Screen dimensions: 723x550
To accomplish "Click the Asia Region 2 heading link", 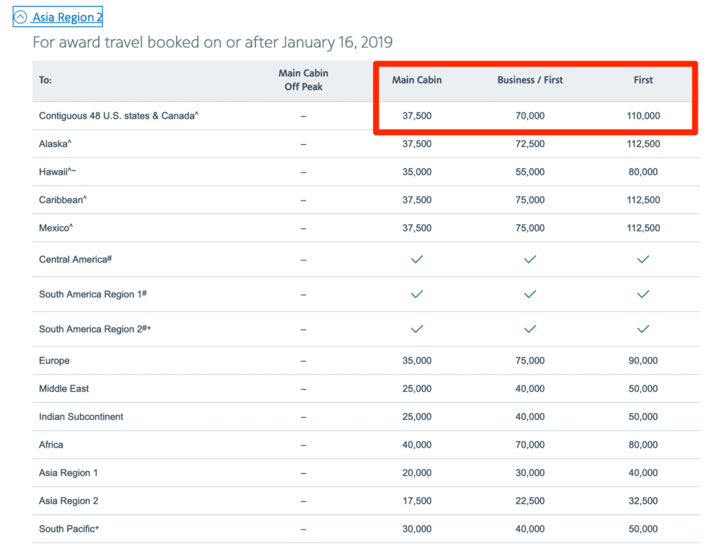I will point(67,17).
